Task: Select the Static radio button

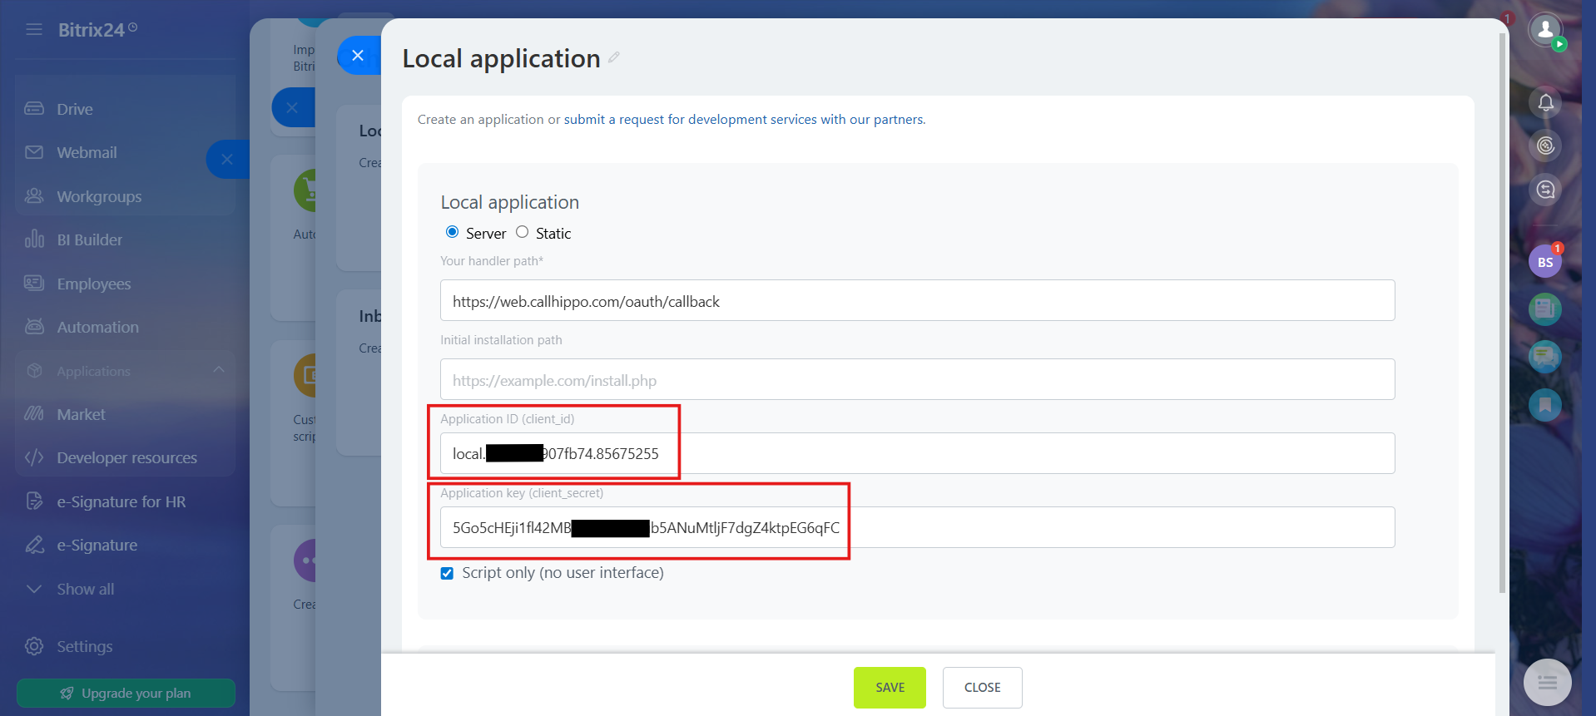Action: click(522, 232)
